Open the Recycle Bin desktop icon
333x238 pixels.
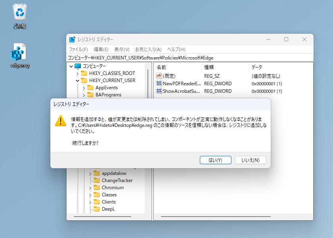click(x=19, y=16)
